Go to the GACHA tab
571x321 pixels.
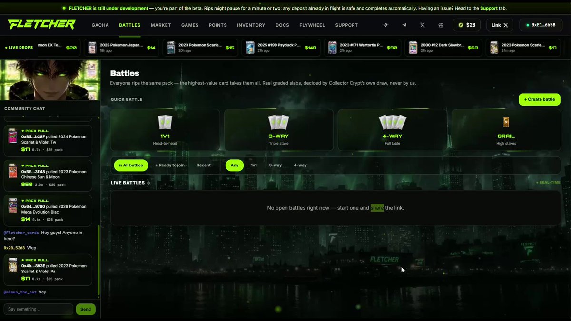[x=100, y=25]
